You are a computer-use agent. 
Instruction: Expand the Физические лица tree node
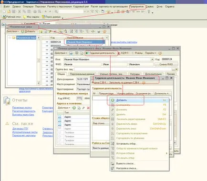pos(10,38)
